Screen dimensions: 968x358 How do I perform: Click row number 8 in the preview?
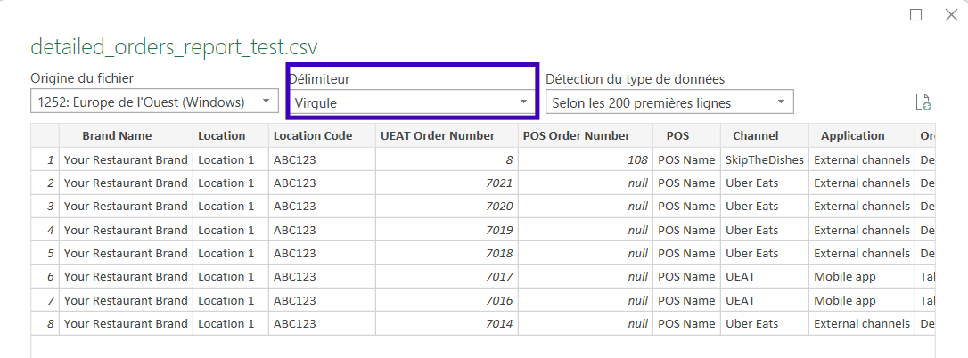click(45, 324)
